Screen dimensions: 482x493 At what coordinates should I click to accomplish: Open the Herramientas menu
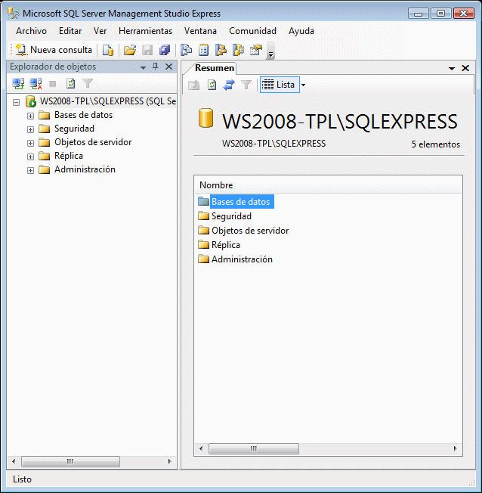(145, 31)
